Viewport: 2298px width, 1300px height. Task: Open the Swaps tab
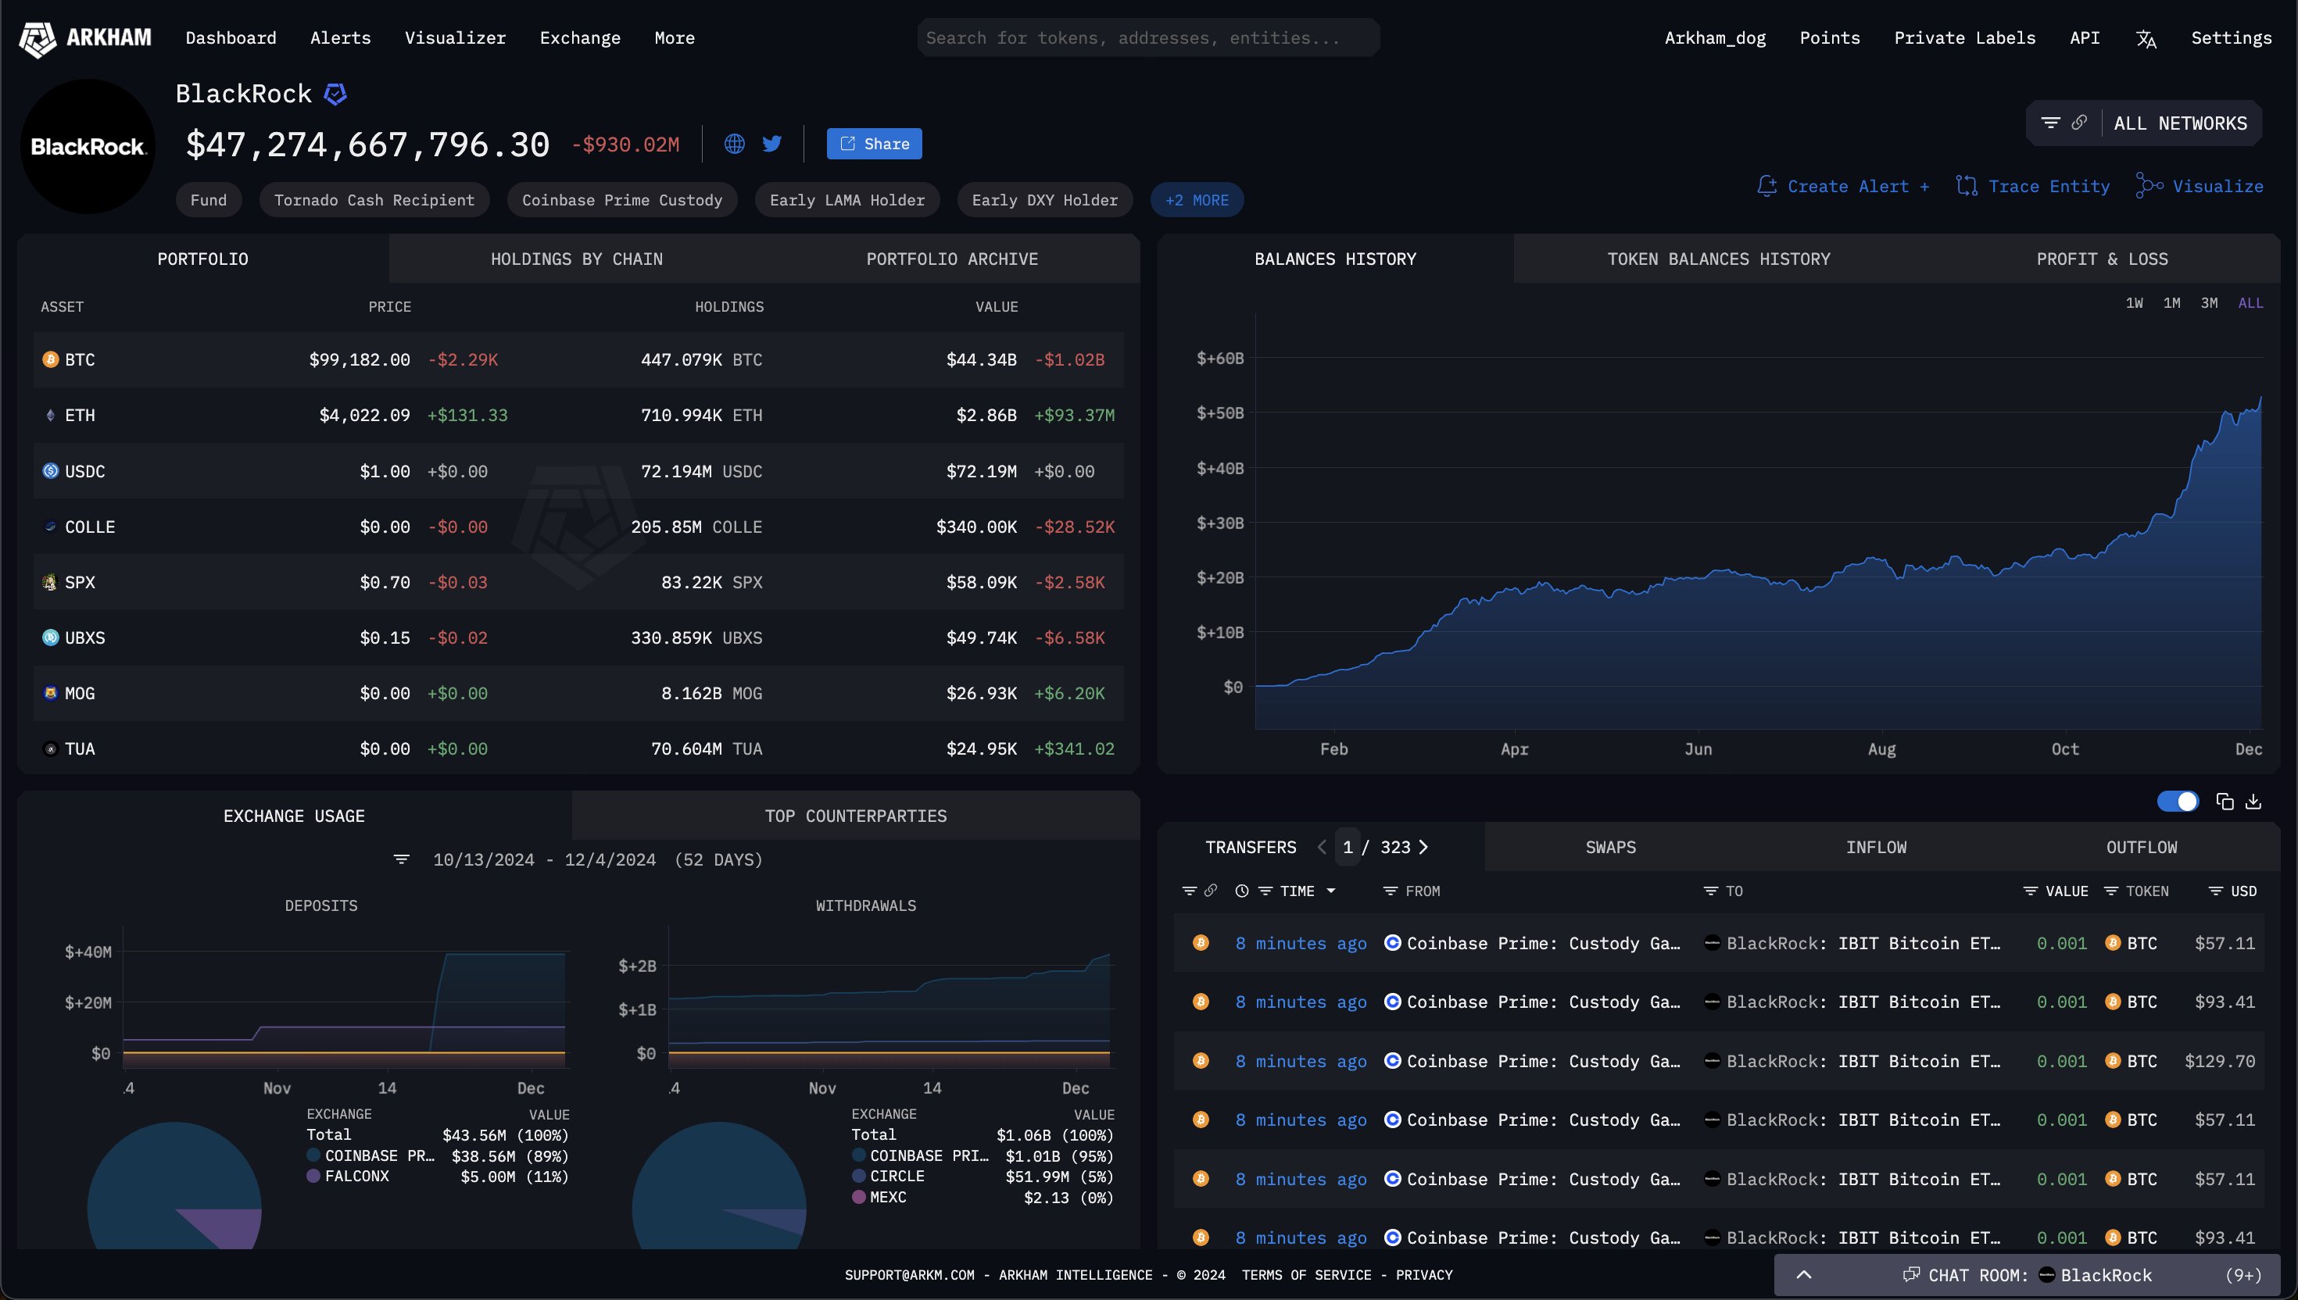tap(1610, 848)
